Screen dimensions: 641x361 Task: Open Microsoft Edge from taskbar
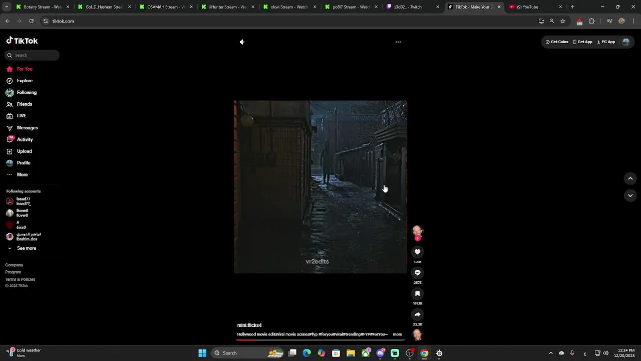pyautogui.click(x=307, y=353)
